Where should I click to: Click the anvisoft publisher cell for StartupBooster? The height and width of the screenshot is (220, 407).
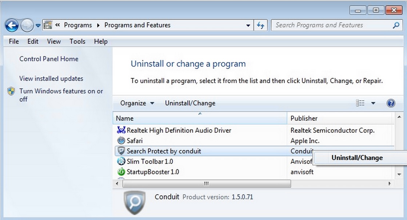tap(302, 172)
